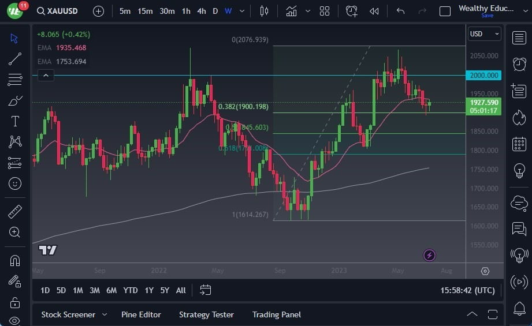Open the watchlist panel icon
The height and width of the screenshot is (326, 532).
point(519,38)
